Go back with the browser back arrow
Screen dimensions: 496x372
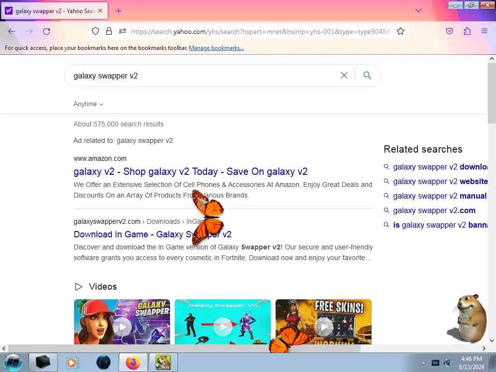12,31
